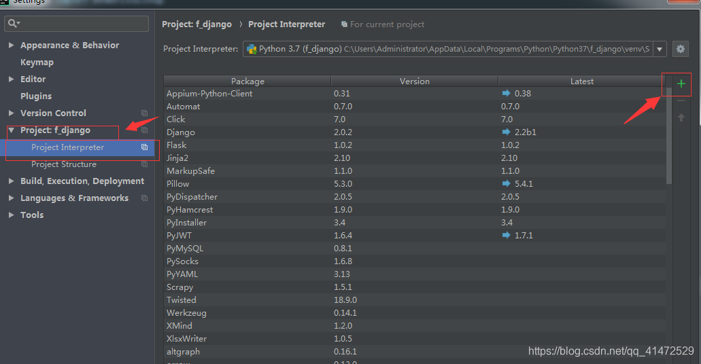Select the Flask package row

pos(415,145)
